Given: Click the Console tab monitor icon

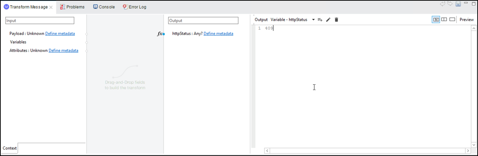Looking at the screenshot, I should click(x=95, y=7).
